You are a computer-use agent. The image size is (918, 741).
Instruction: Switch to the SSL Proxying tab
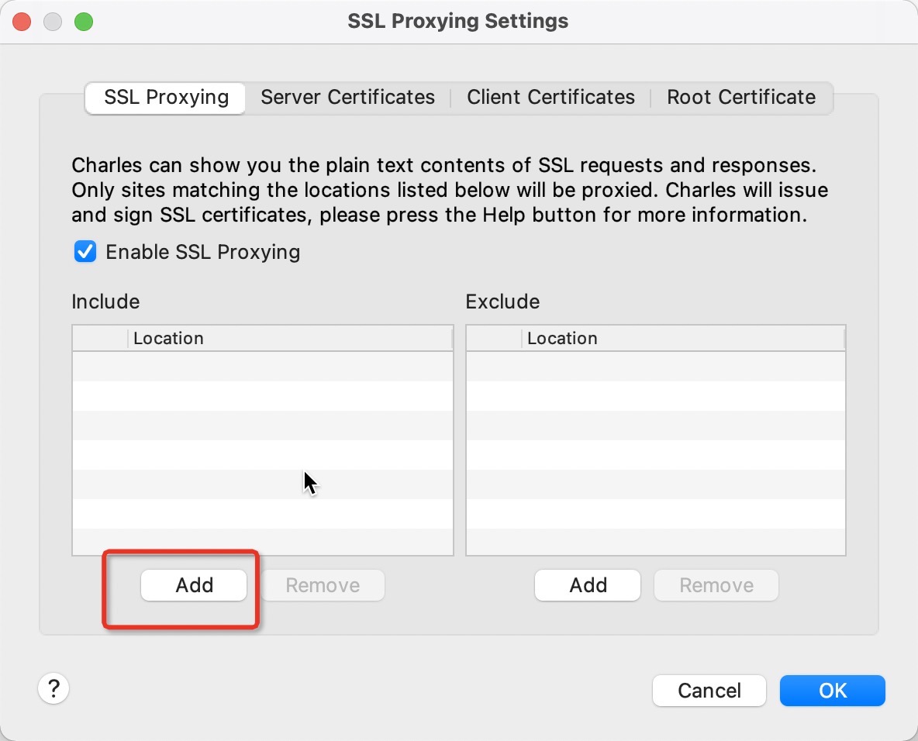click(166, 97)
